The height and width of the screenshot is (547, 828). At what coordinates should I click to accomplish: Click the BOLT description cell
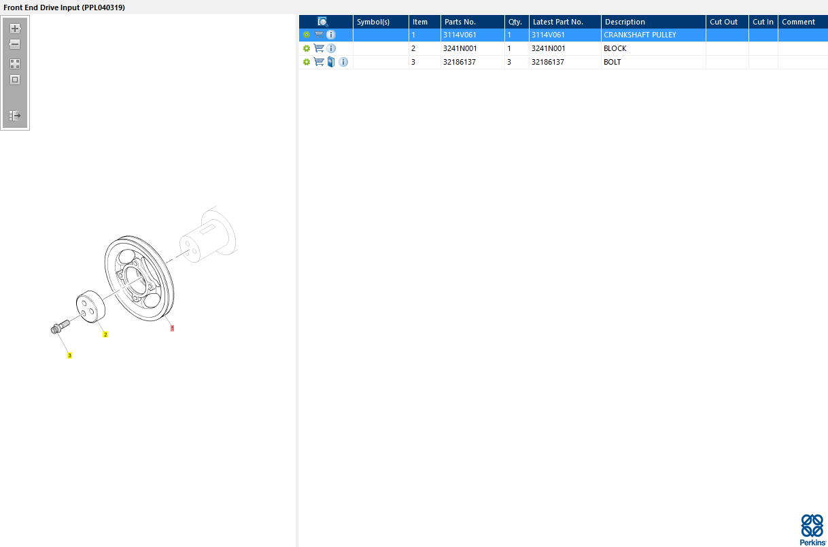pyautogui.click(x=653, y=62)
